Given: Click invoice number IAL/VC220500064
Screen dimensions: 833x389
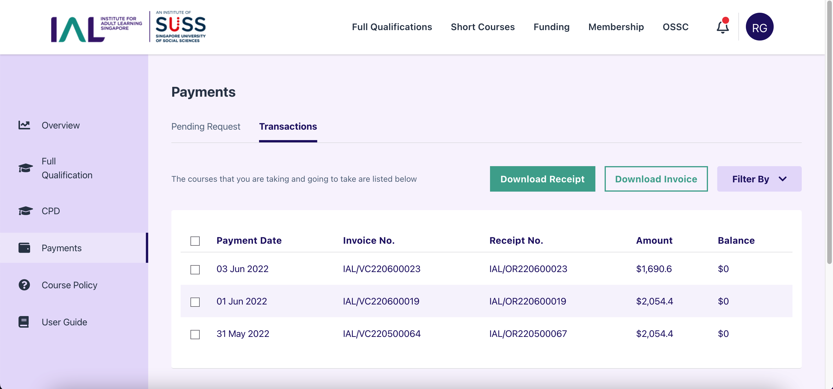Looking at the screenshot, I should point(381,334).
